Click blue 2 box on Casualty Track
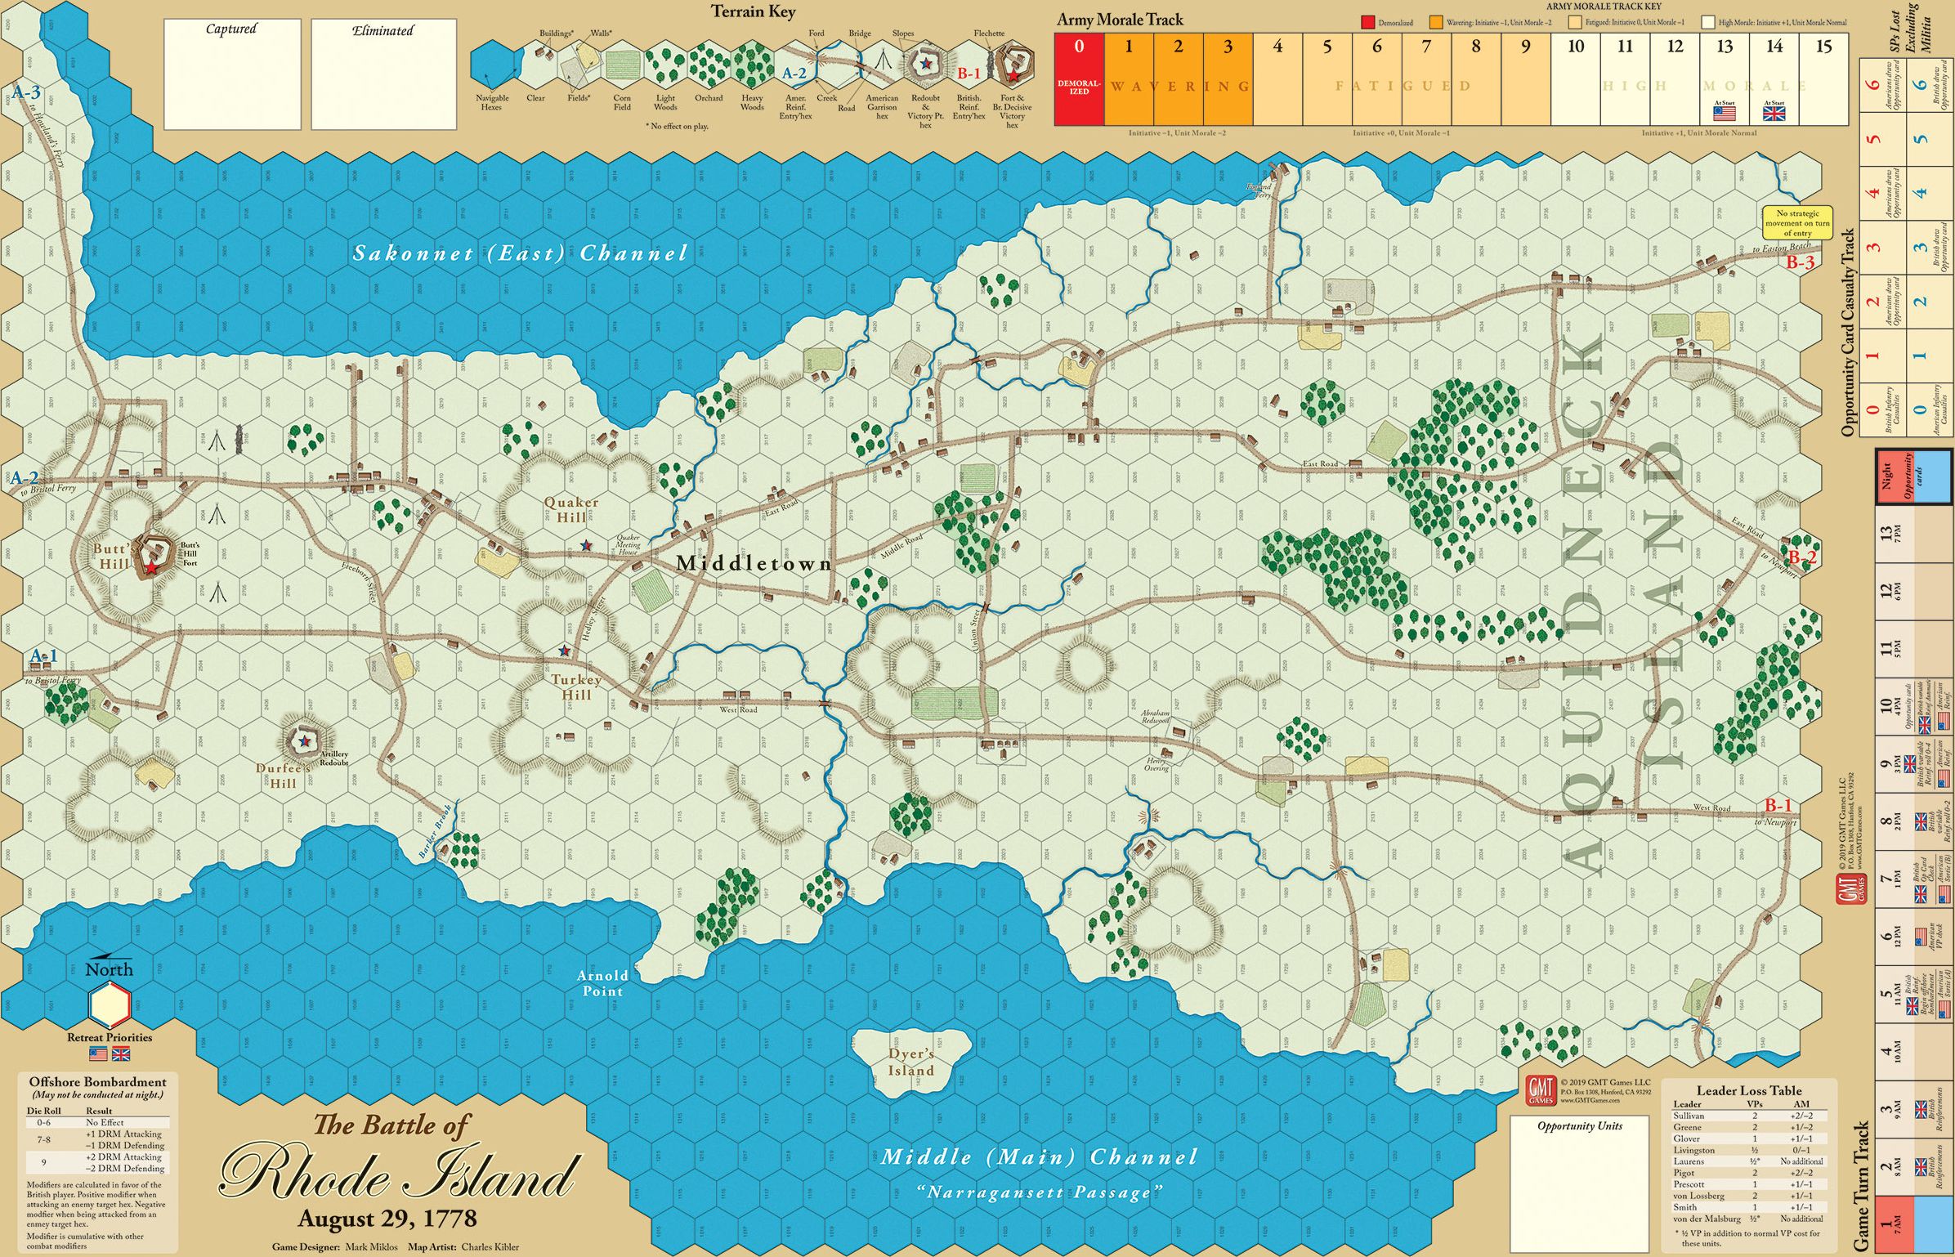Image resolution: width=1955 pixels, height=1257 pixels. [x=1930, y=301]
